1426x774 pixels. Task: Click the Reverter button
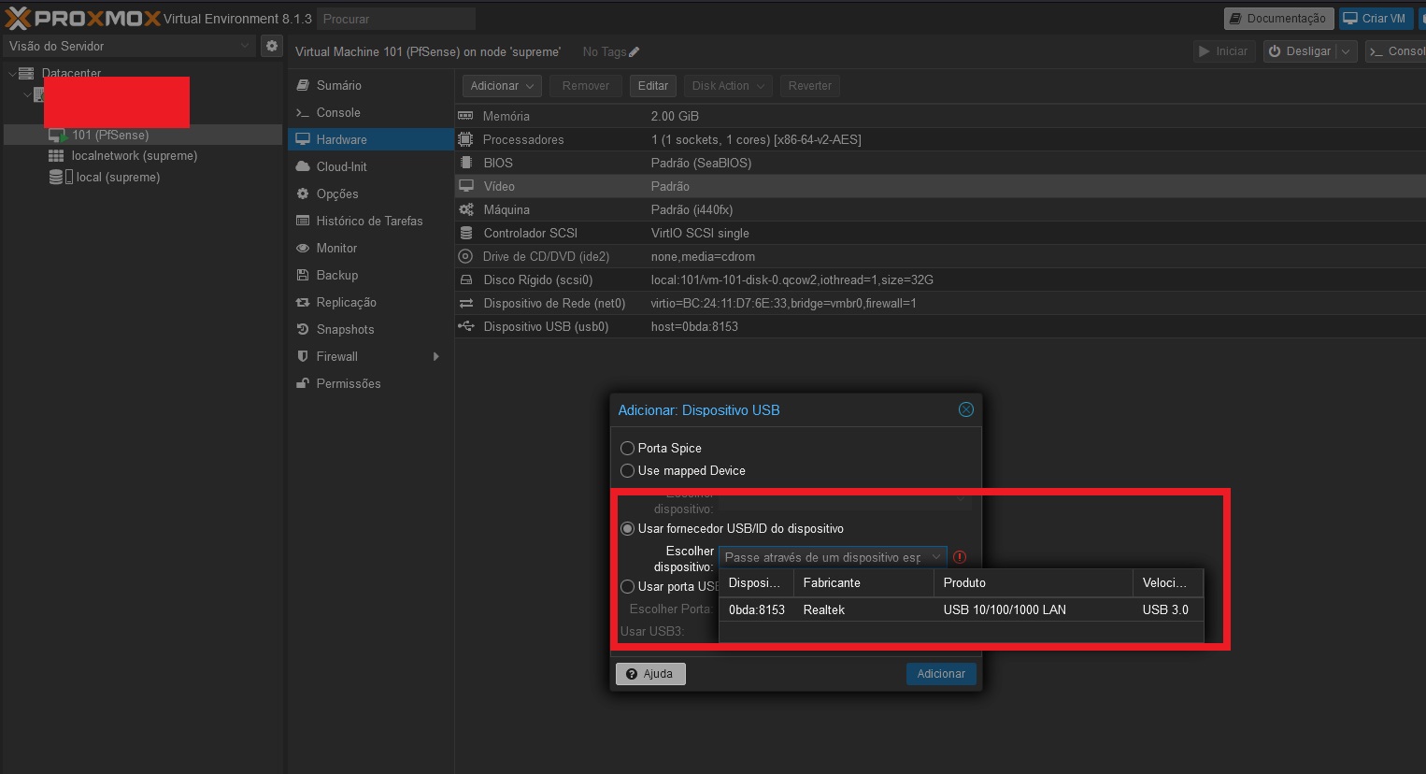[810, 86]
